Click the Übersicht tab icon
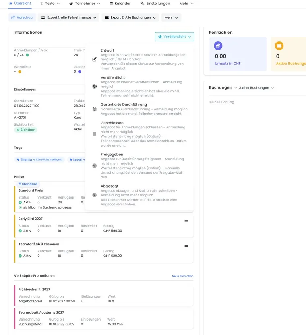The height and width of the screenshot is (335, 306). (10, 3)
